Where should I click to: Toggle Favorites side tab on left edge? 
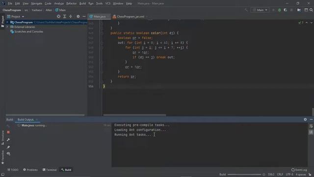2,157
